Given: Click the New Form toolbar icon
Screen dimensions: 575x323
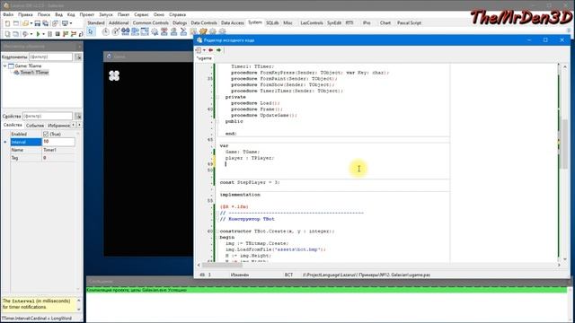Looking at the screenshot, I should pos(16,23).
